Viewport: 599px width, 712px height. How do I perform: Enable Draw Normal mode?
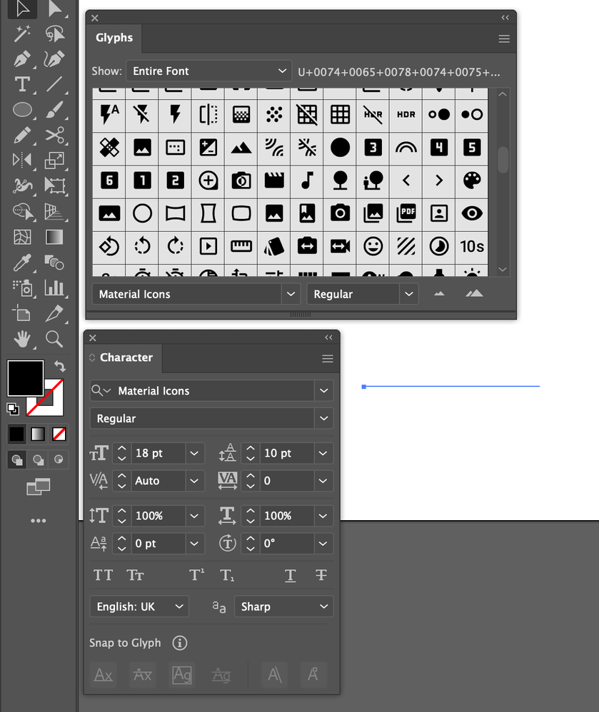17,460
